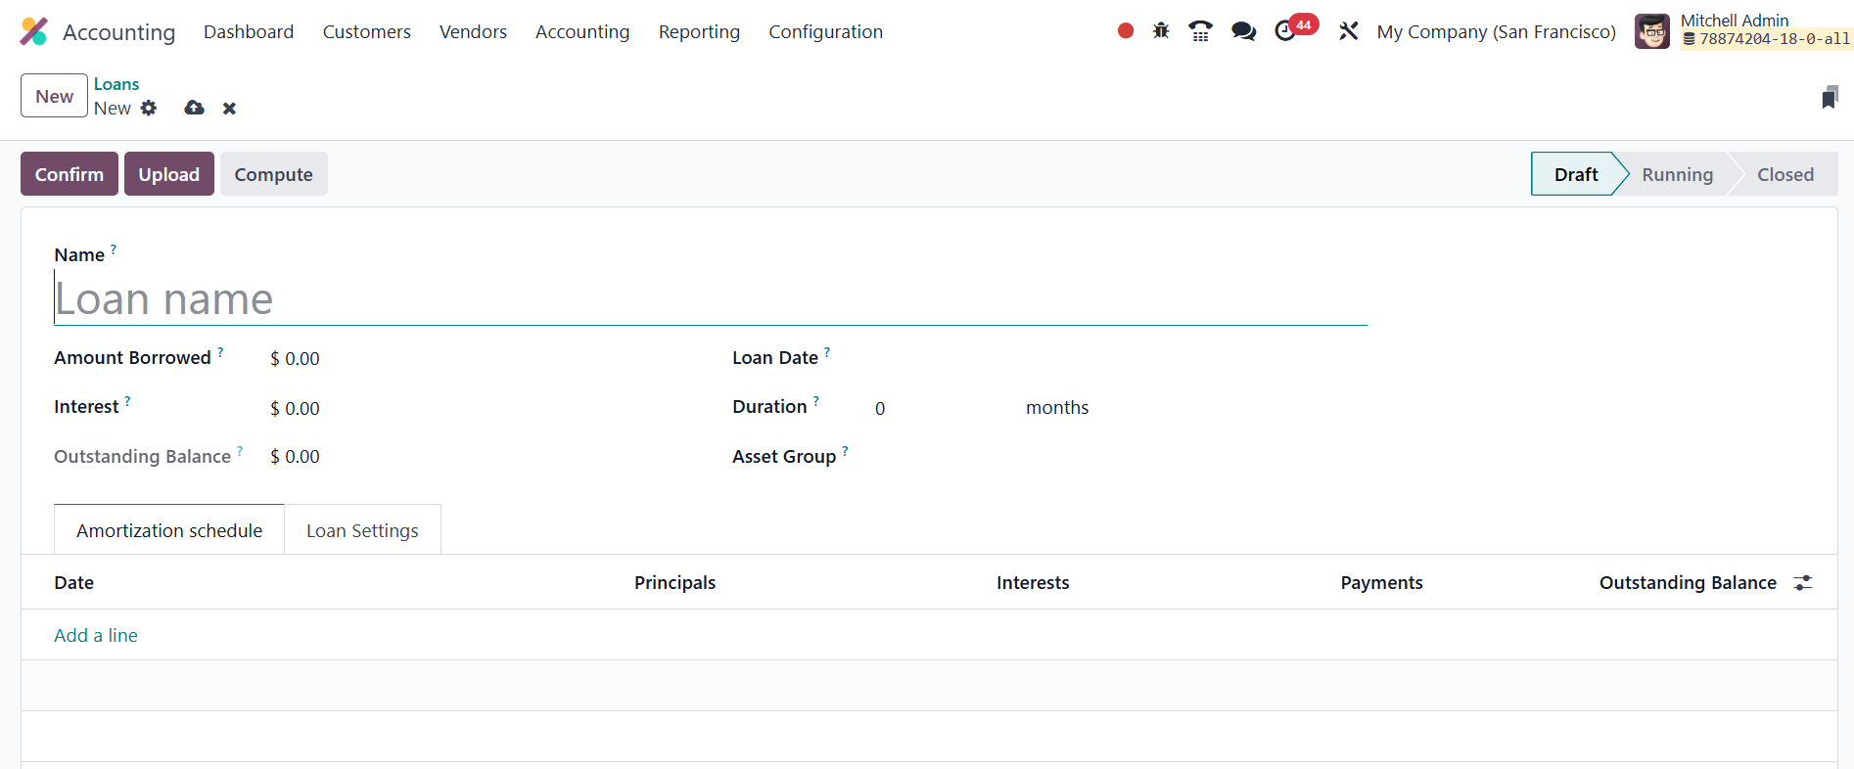Click Add a line in amortization schedule

click(x=96, y=635)
